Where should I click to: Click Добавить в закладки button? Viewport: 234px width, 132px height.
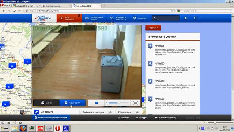(x=93, y=112)
